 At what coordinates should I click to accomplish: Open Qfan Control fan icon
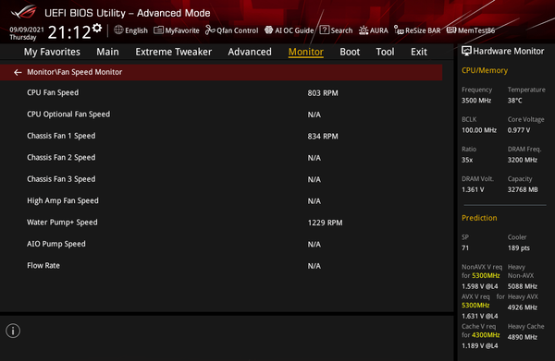pyautogui.click(x=210, y=30)
